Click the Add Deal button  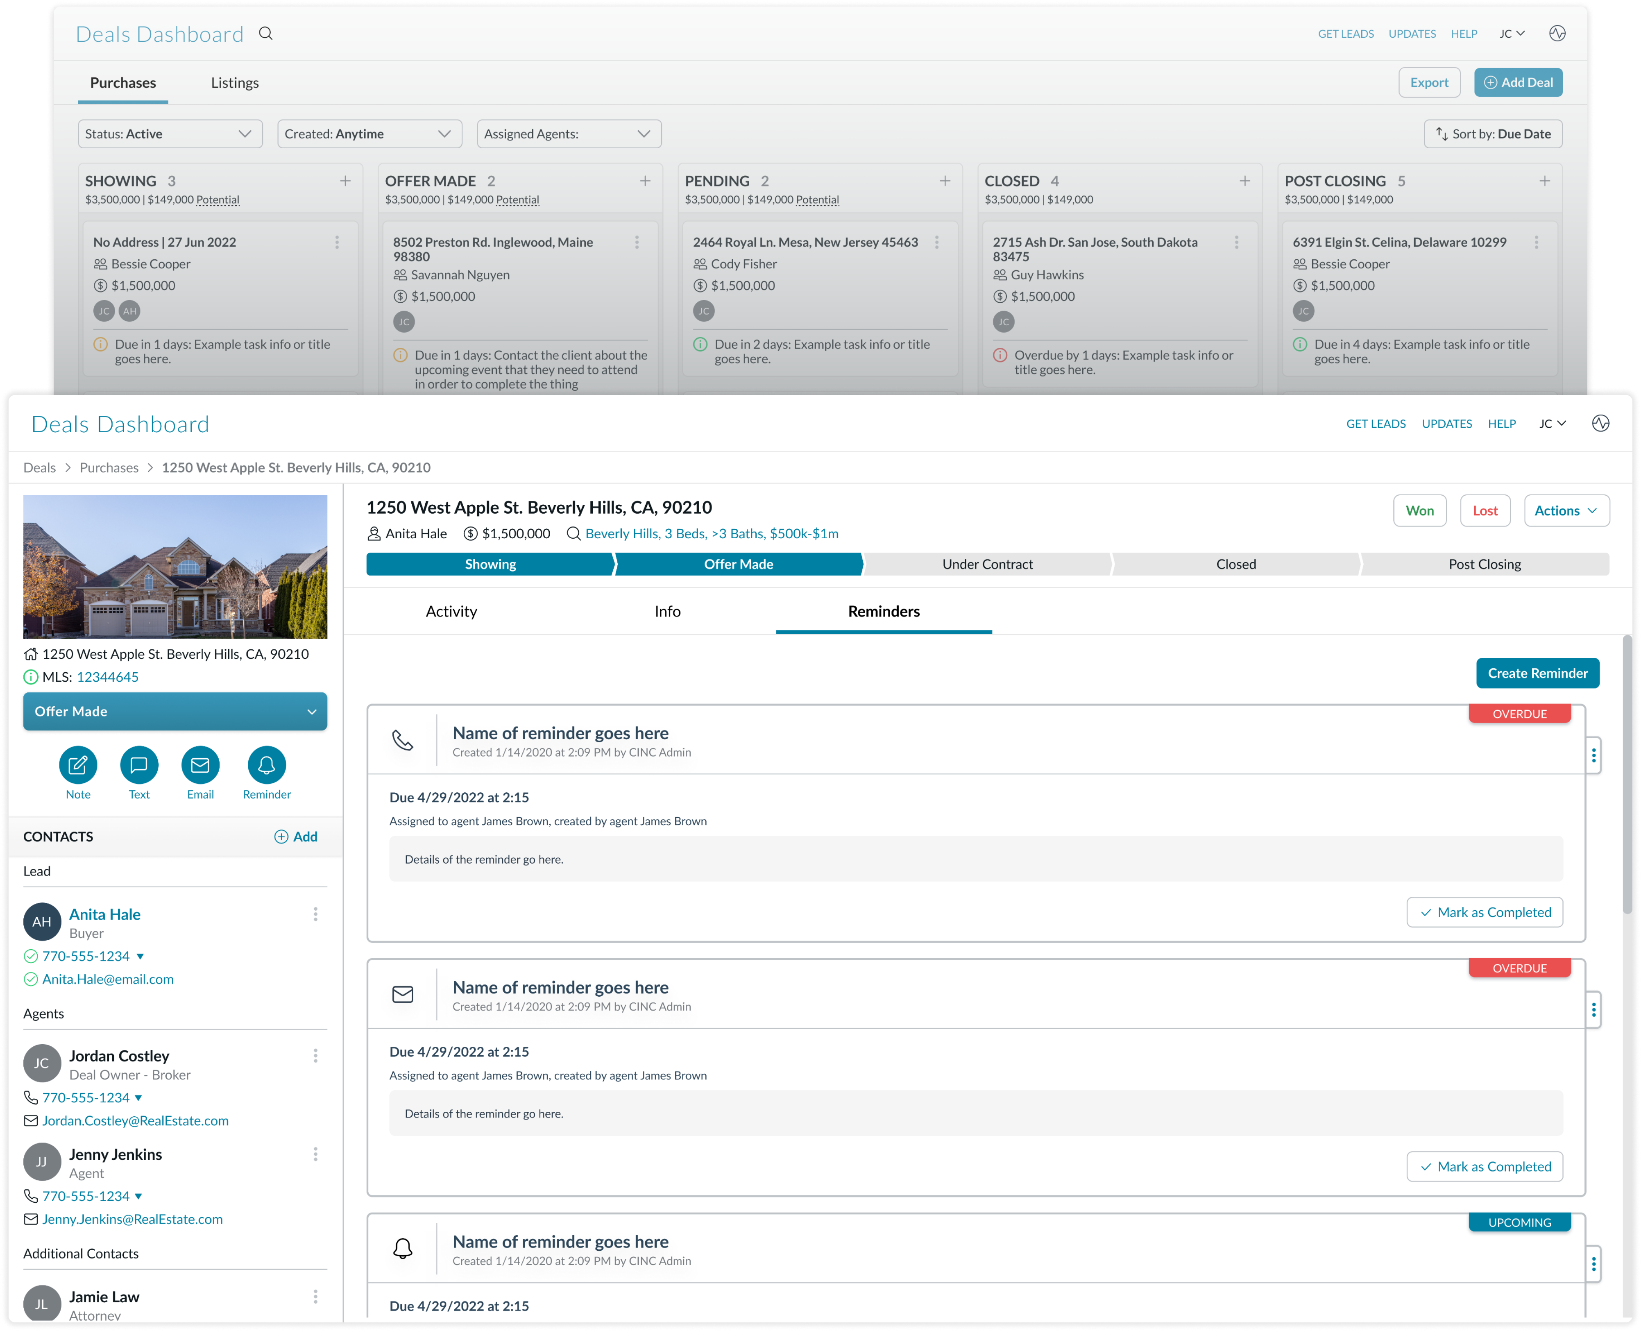1518,82
